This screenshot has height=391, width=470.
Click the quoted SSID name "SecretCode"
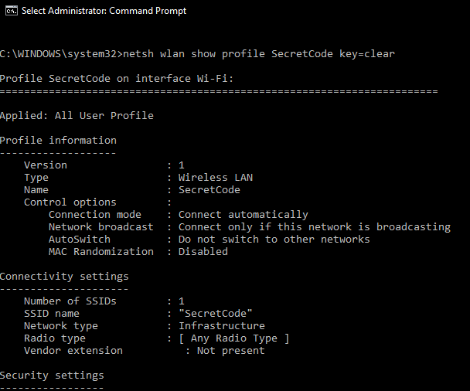click(x=215, y=314)
